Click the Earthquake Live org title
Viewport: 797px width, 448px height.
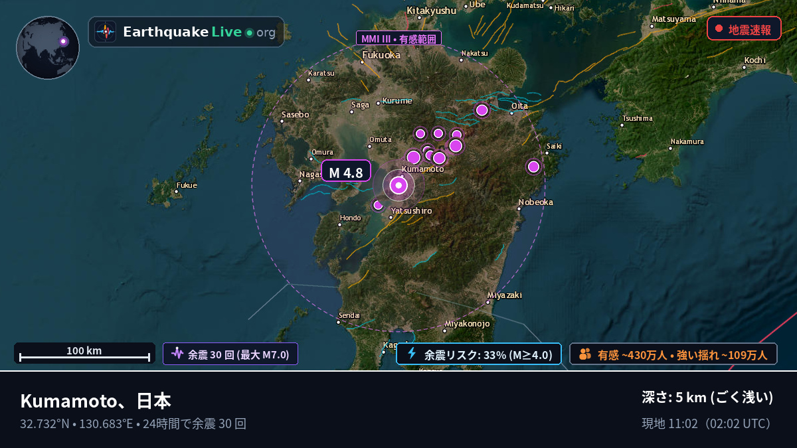(199, 32)
